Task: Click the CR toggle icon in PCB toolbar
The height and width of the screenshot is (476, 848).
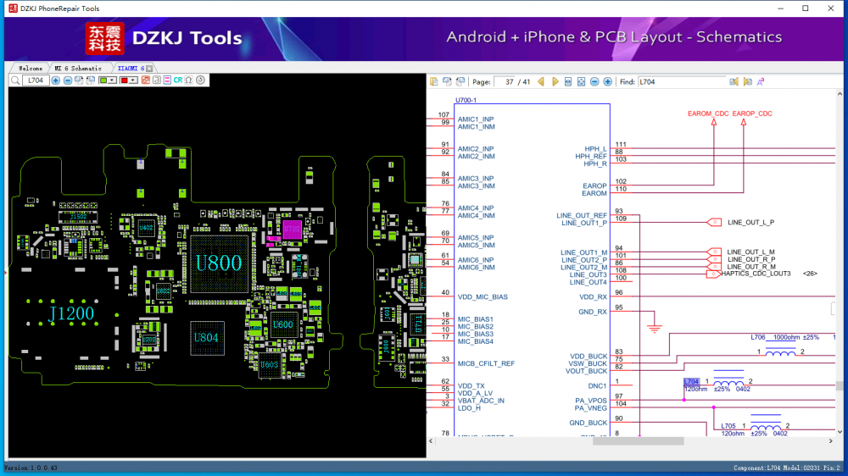Action: 178,80
